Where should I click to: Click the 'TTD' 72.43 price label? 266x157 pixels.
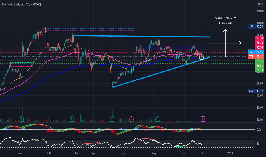click(256, 57)
